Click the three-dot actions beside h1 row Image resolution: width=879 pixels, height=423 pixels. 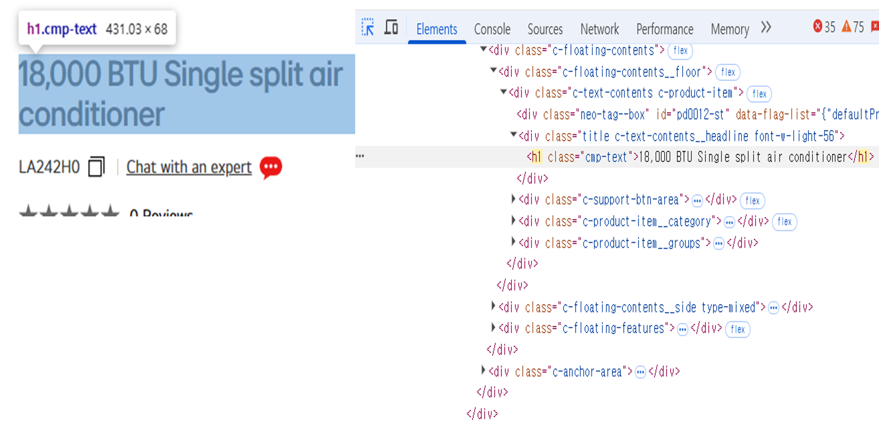tap(360, 156)
